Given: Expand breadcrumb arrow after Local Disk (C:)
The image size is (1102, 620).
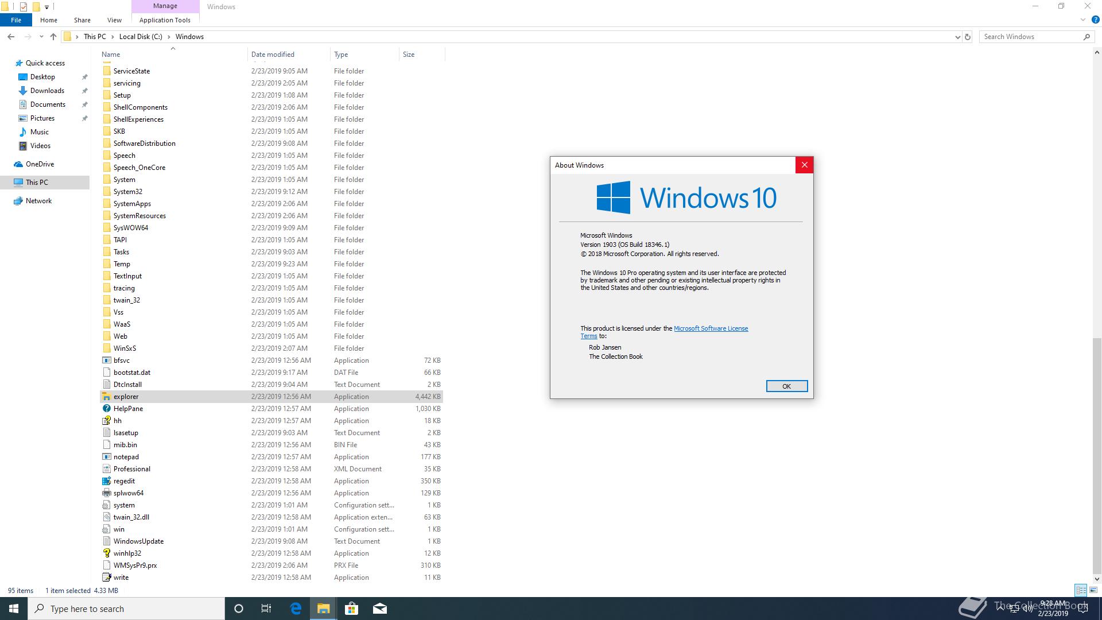Looking at the screenshot, I should (169, 37).
